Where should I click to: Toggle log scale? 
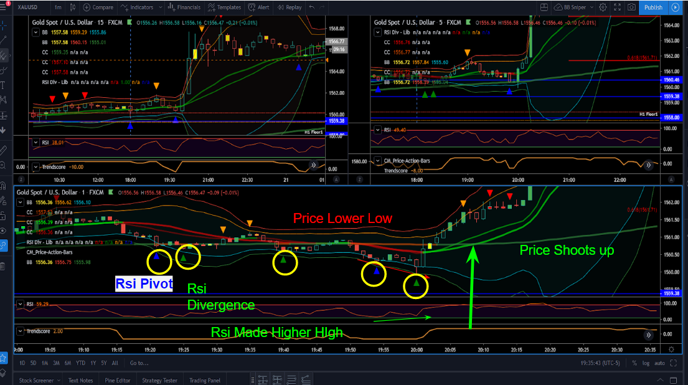coord(646,363)
